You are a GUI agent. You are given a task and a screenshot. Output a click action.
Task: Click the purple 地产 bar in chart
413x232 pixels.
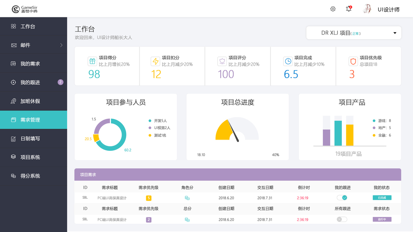click(326, 138)
